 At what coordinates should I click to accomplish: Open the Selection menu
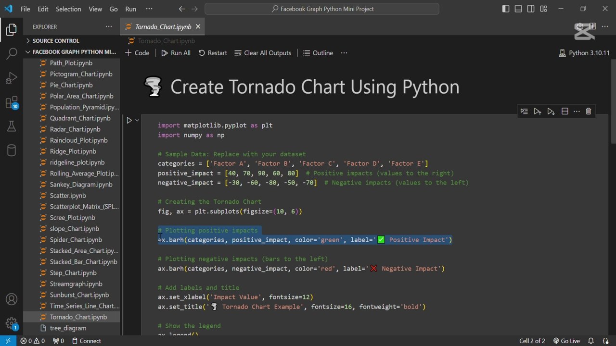coord(68,9)
